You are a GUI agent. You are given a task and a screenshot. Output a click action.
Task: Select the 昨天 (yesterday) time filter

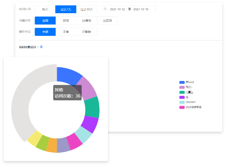(45, 9)
